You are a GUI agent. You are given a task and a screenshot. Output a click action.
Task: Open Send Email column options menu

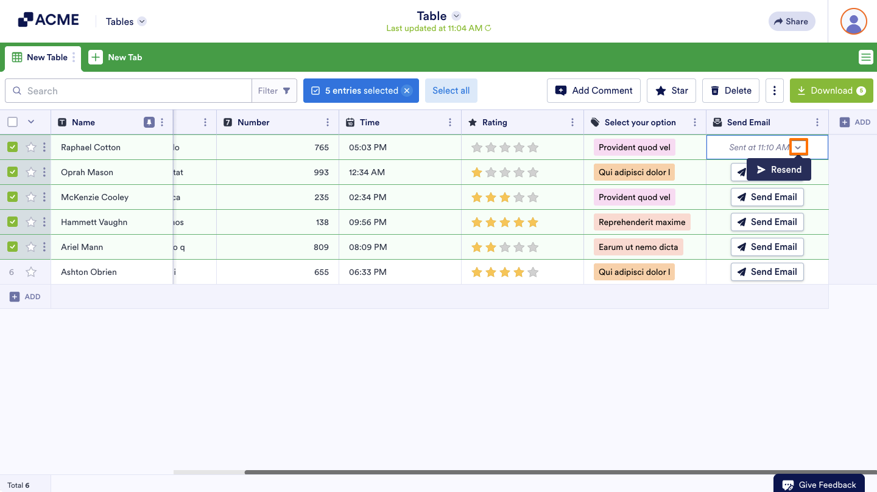point(817,122)
